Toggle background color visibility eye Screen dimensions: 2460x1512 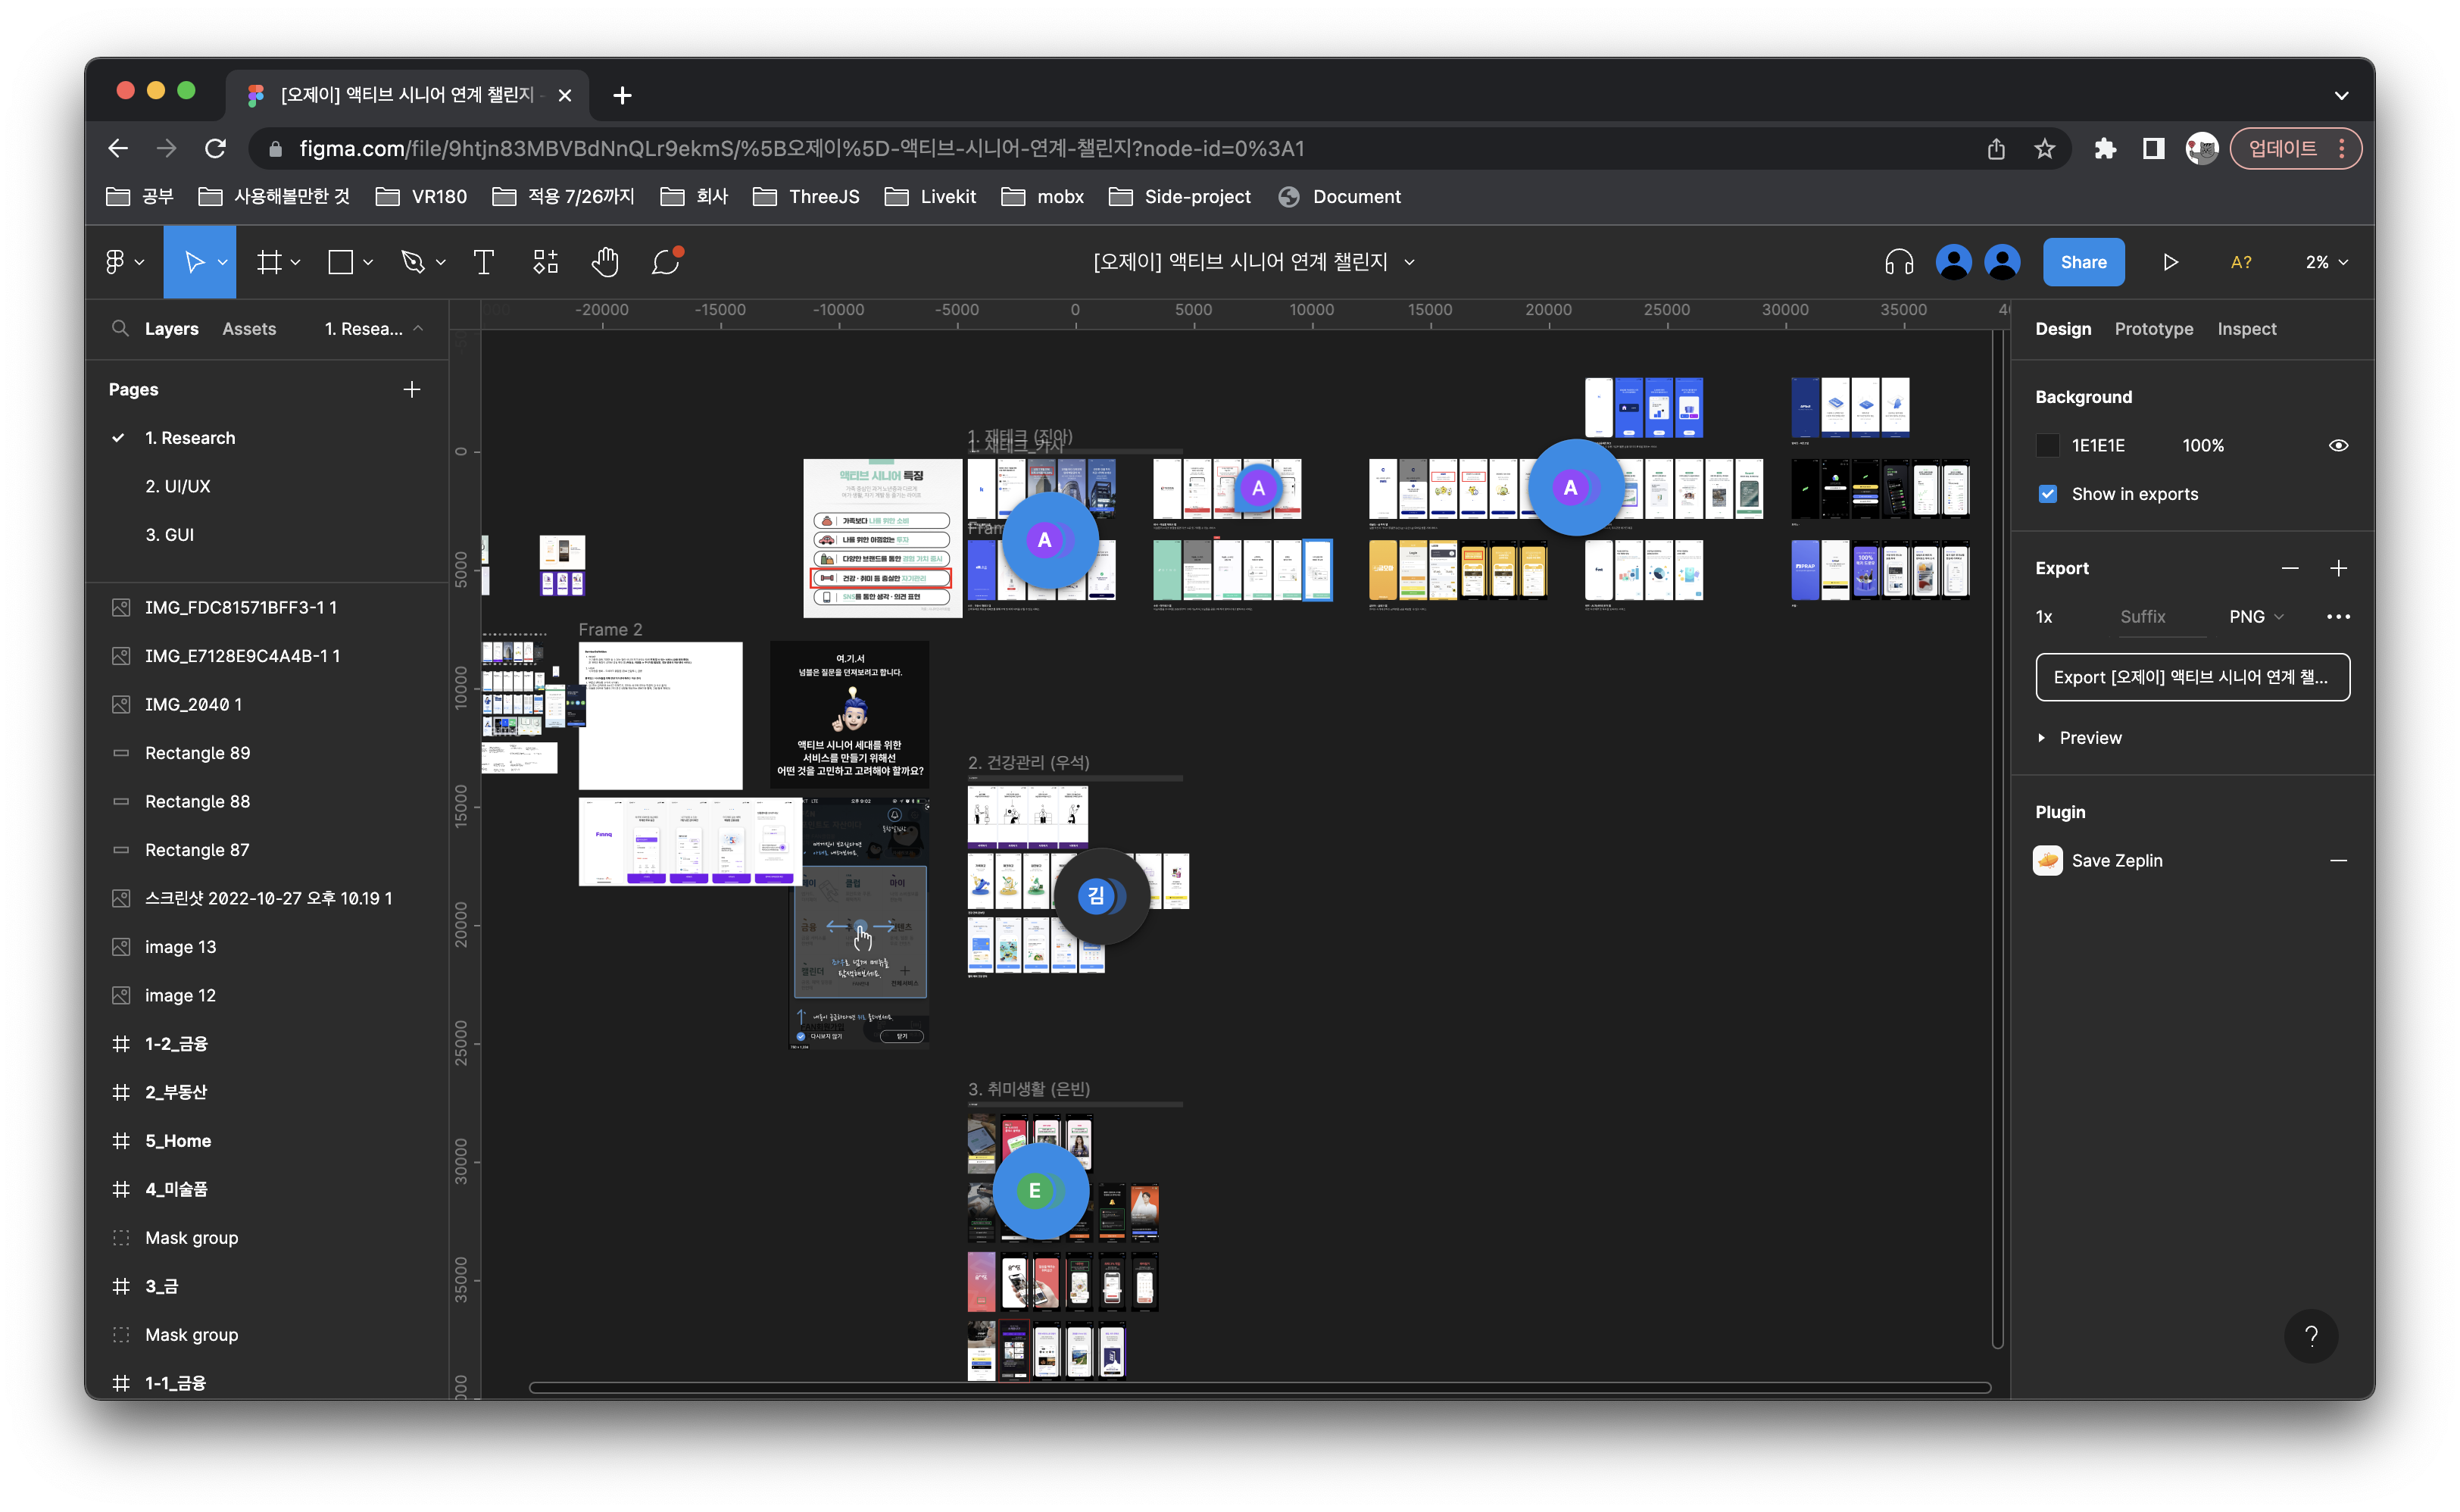(2338, 446)
